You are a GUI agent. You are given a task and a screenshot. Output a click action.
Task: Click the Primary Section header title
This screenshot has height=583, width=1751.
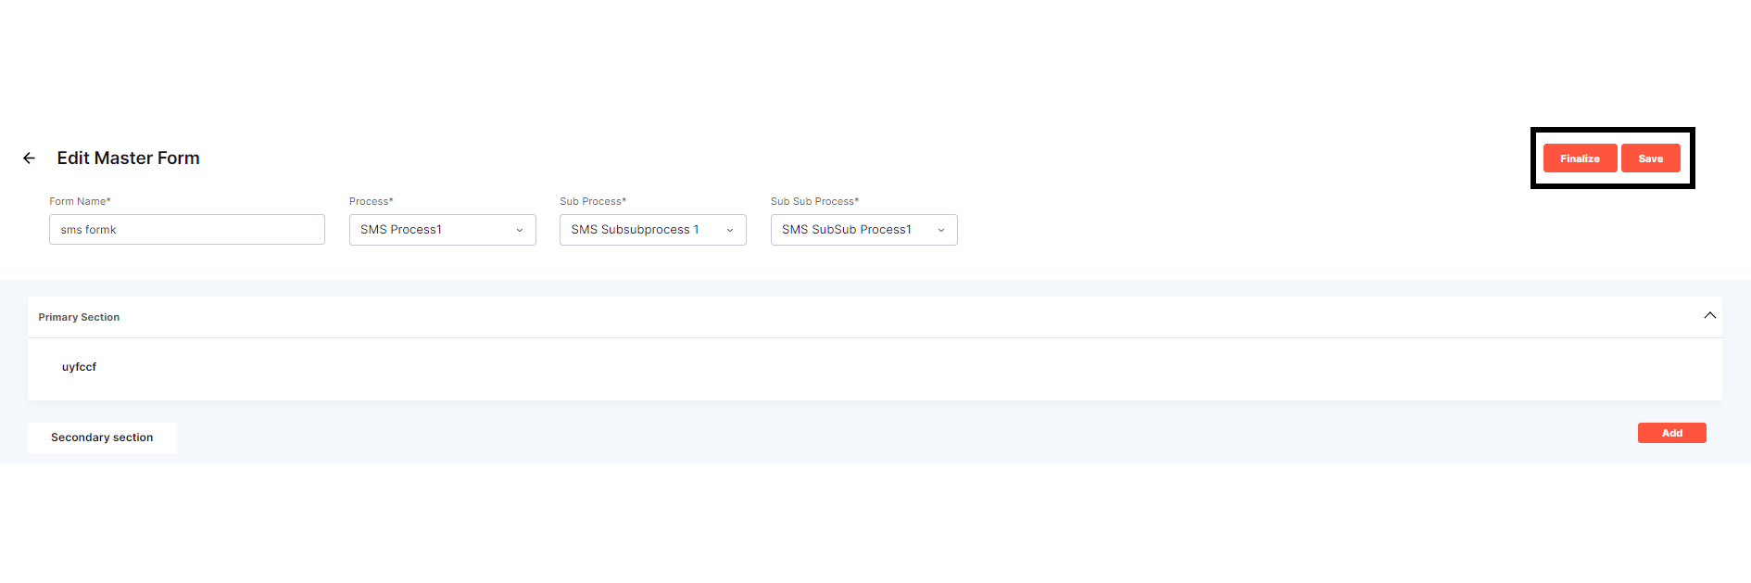(x=79, y=317)
